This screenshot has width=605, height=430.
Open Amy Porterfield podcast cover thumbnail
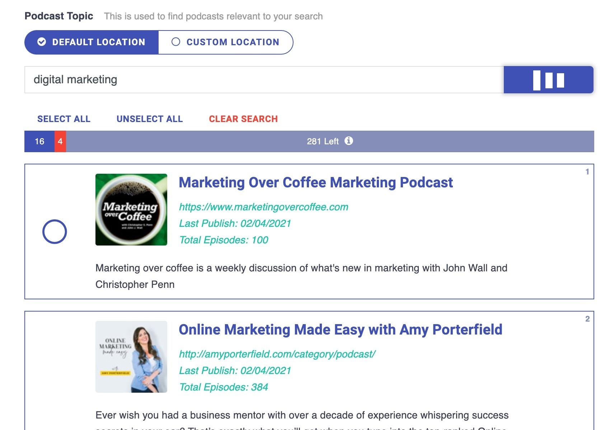point(131,357)
